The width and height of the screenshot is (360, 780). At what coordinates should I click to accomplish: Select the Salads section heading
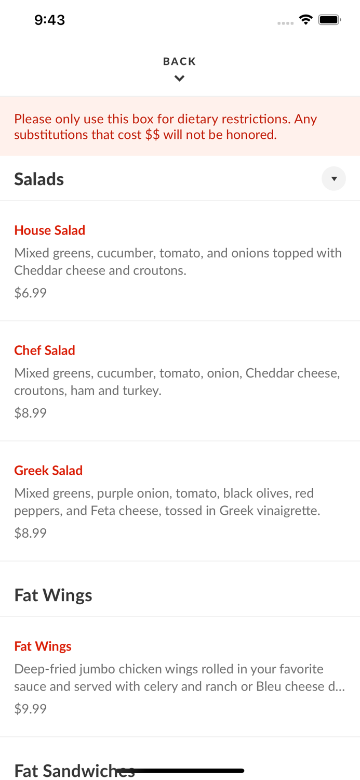click(39, 179)
